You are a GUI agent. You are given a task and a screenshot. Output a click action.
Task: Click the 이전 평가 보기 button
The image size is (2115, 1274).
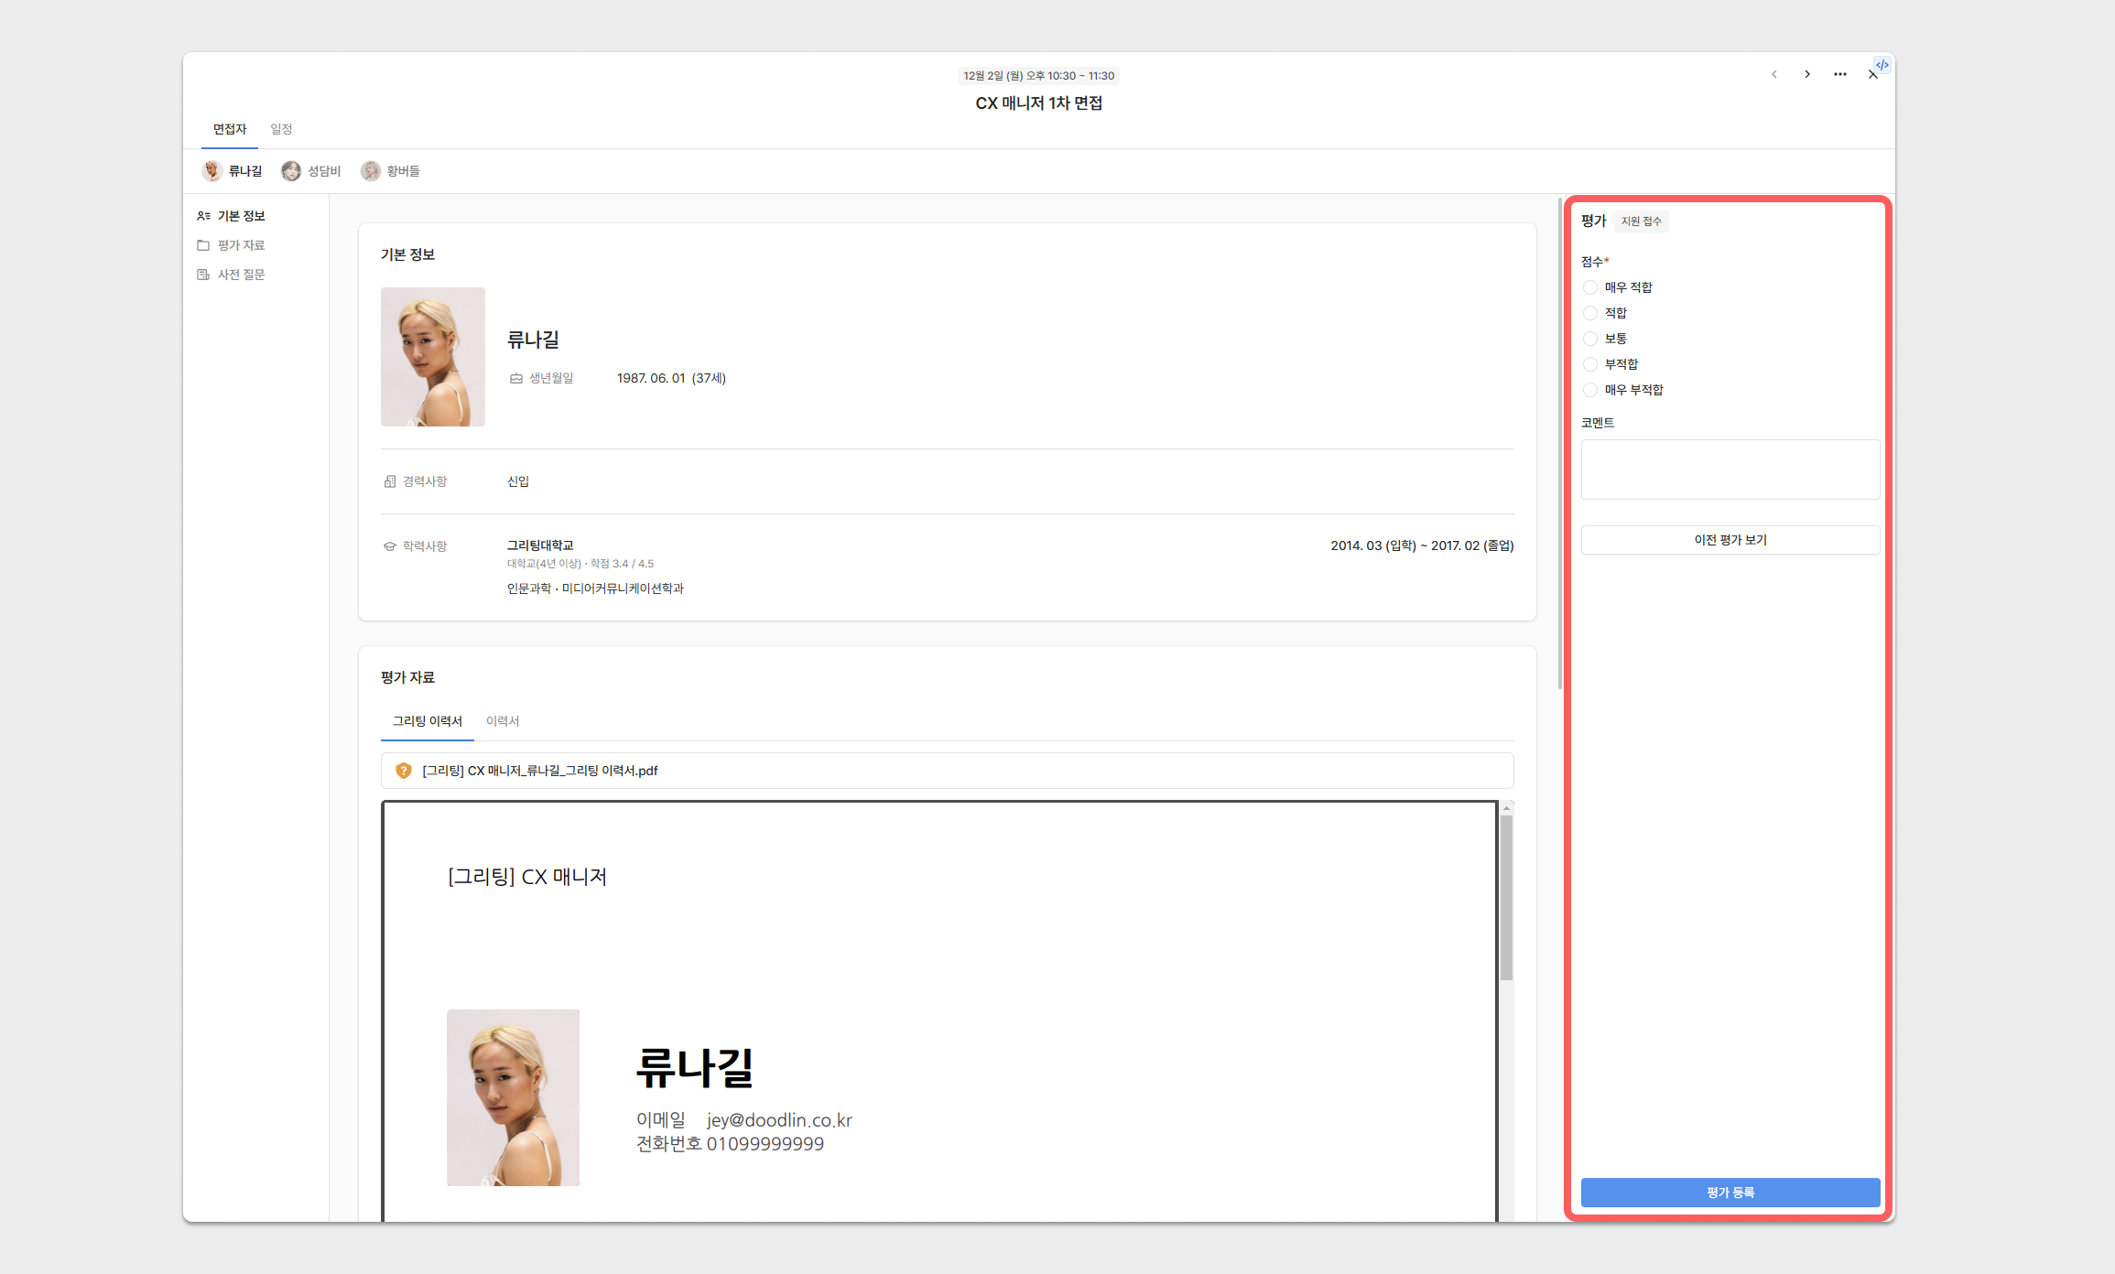(1730, 540)
